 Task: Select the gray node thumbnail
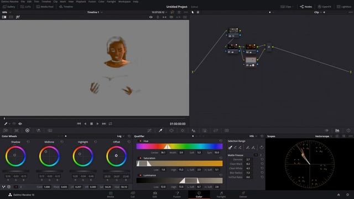pyautogui.click(x=251, y=60)
